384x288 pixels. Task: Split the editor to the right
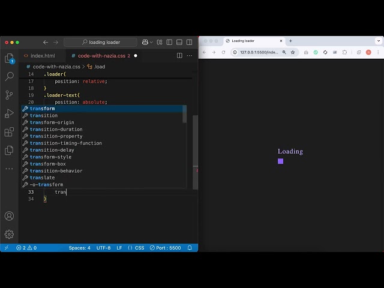coord(179,56)
